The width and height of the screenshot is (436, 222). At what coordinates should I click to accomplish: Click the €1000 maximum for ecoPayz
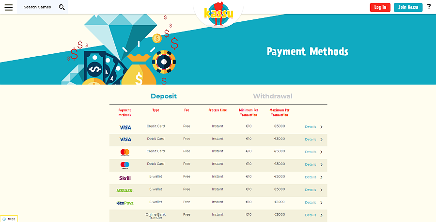(x=280, y=202)
